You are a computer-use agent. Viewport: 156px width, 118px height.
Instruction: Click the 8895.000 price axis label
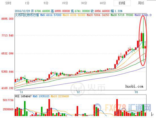pos(7,19)
